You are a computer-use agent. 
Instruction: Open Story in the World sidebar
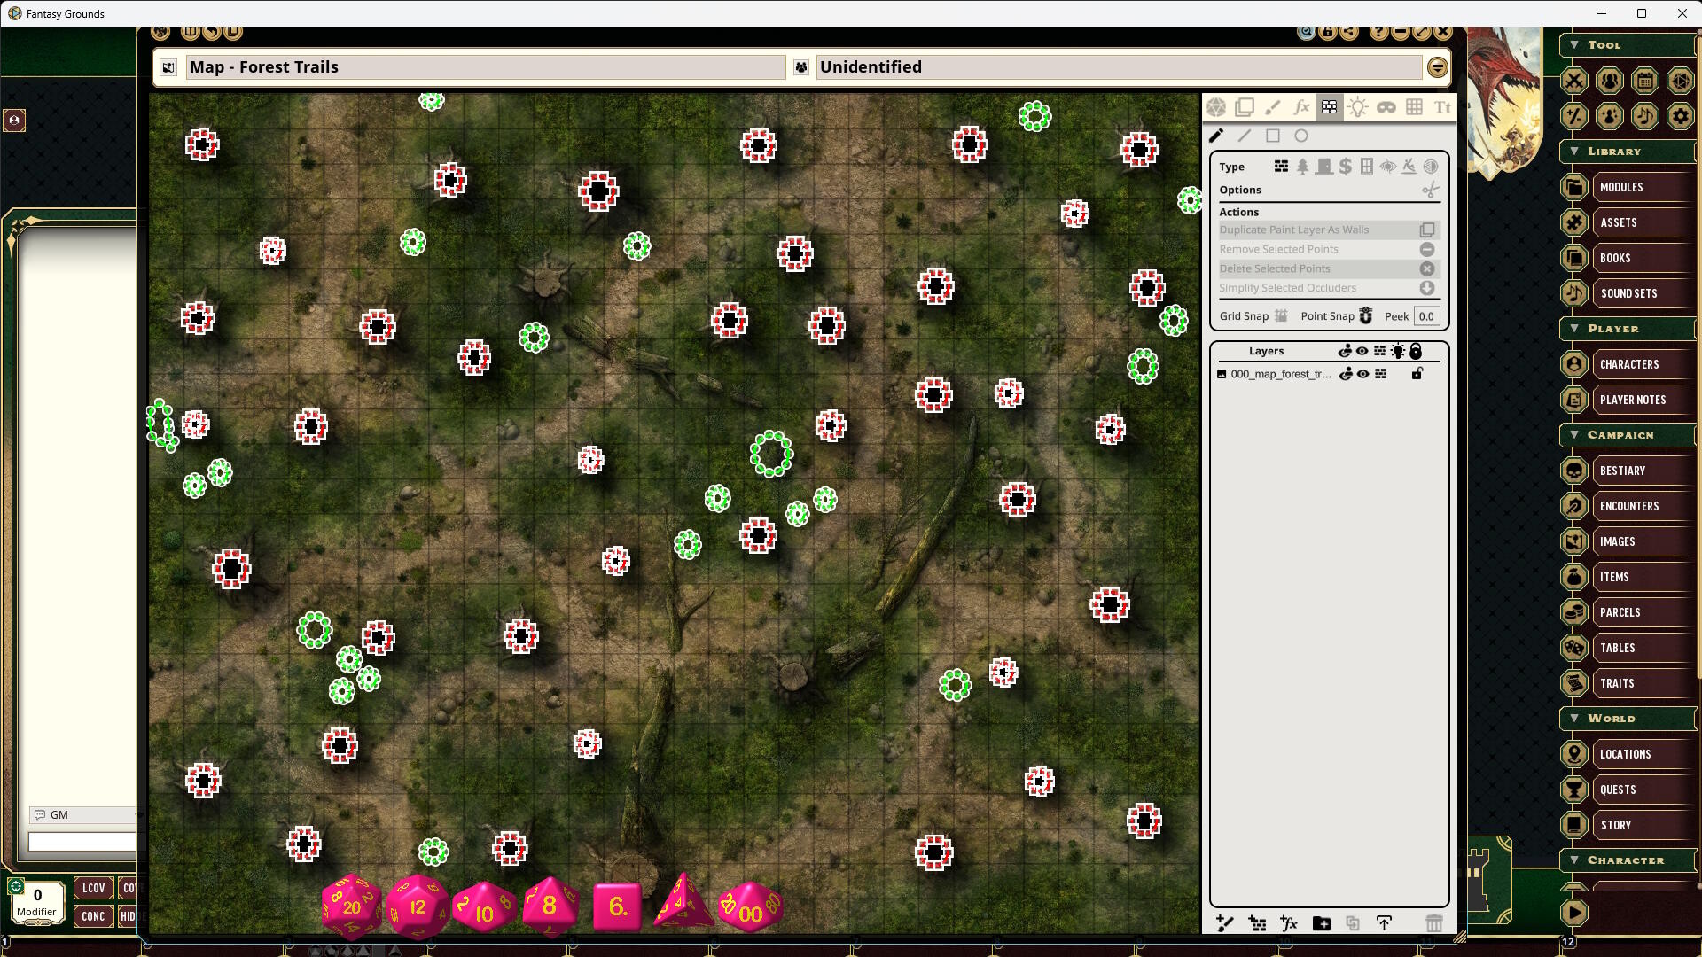(x=1629, y=825)
